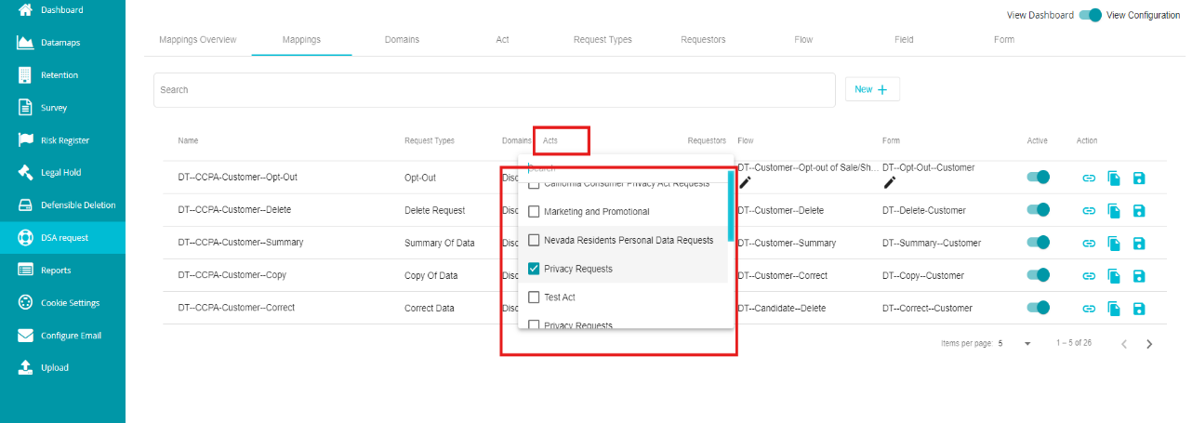Toggle Active for DT--CCPA-Customer--Delete
The width and height of the screenshot is (1192, 423).
click(1038, 210)
